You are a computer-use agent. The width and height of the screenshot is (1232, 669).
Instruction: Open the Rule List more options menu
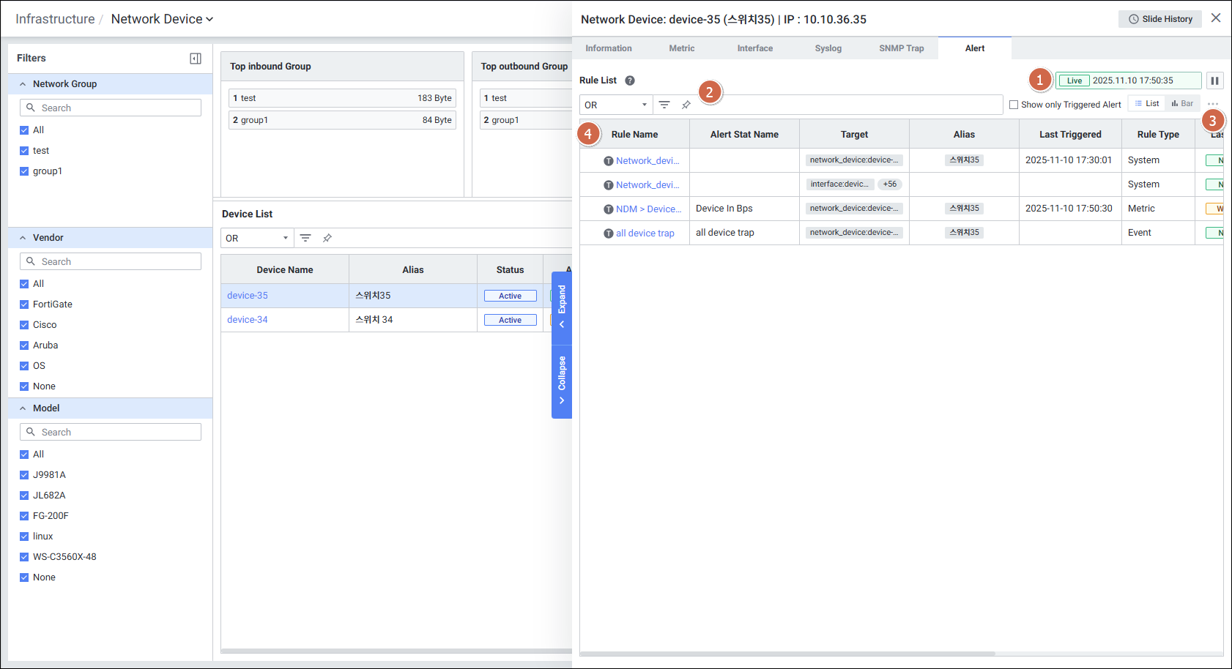1213,104
